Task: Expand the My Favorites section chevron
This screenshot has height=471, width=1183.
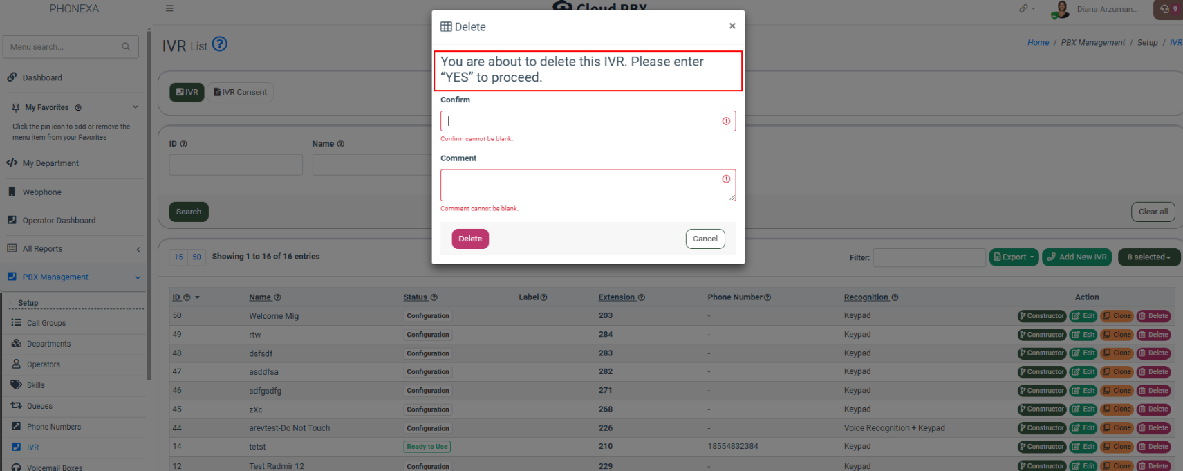Action: (x=136, y=107)
